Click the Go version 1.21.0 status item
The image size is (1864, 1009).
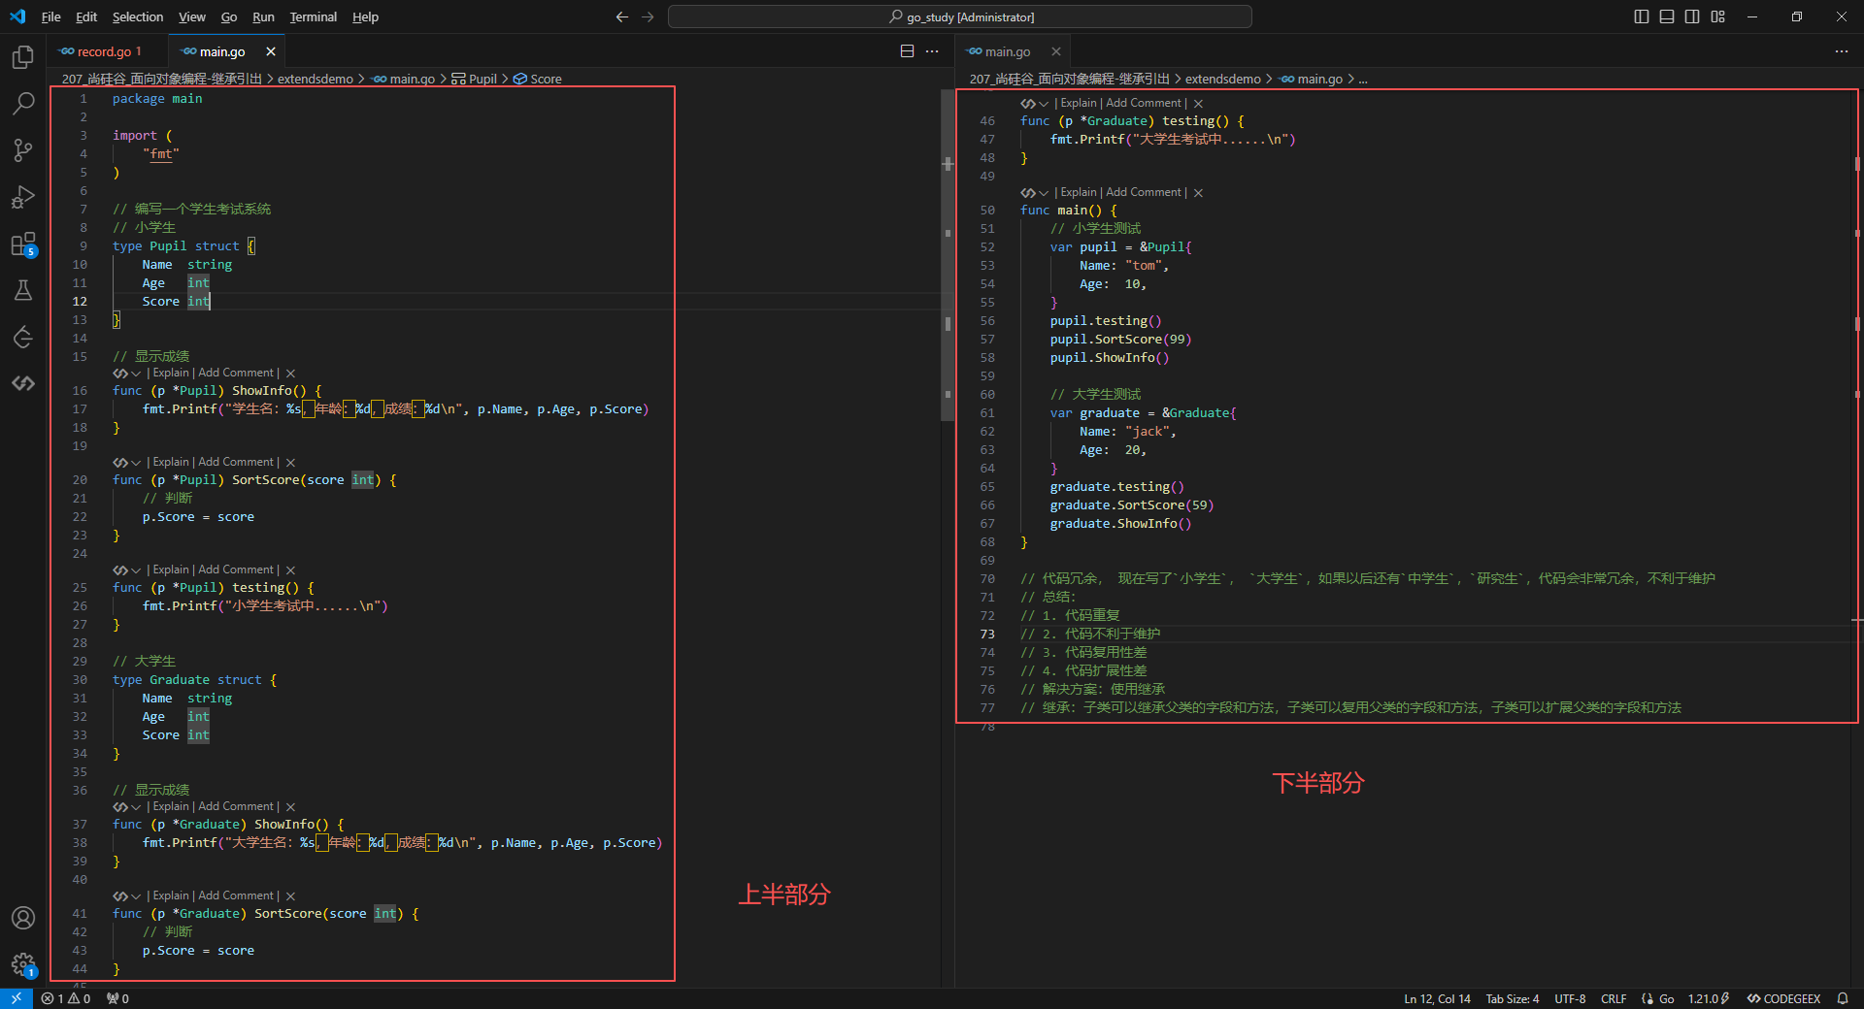1709,998
